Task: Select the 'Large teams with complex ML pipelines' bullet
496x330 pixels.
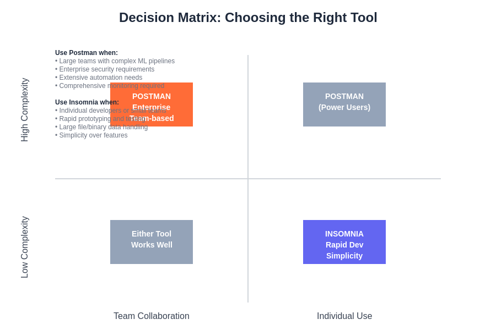Action: click(x=116, y=61)
